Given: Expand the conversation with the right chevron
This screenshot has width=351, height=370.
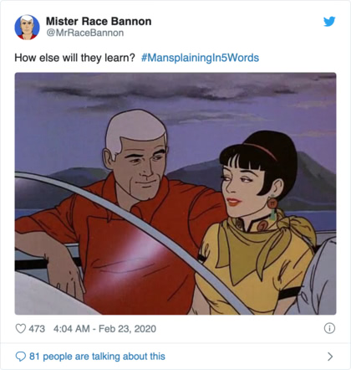Looking at the screenshot, I should (330, 357).
